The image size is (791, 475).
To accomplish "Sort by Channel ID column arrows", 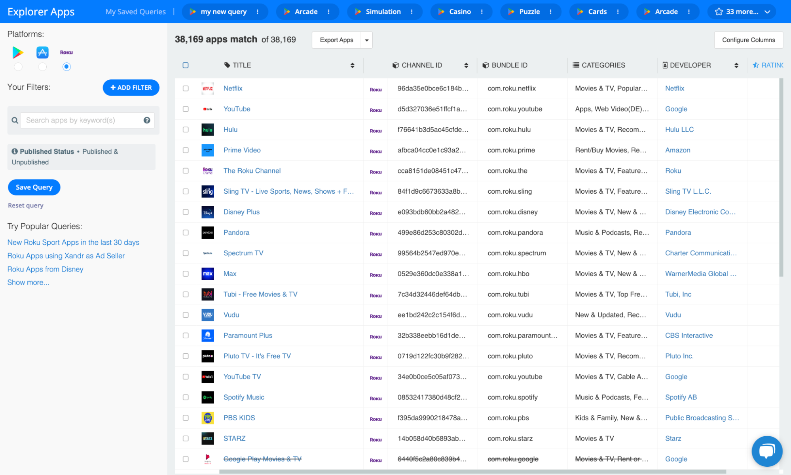I will [x=466, y=66].
